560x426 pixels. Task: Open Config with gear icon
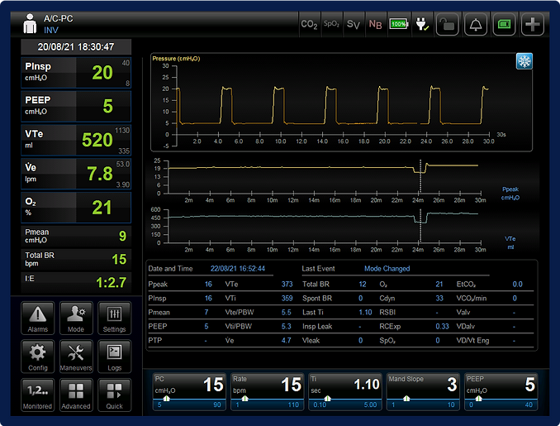coord(37,357)
